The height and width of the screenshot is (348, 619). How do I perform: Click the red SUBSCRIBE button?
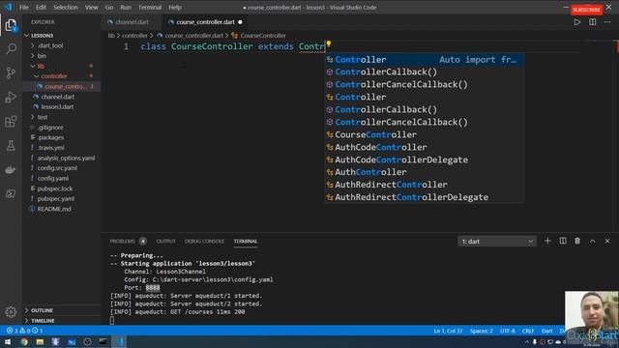tap(586, 10)
